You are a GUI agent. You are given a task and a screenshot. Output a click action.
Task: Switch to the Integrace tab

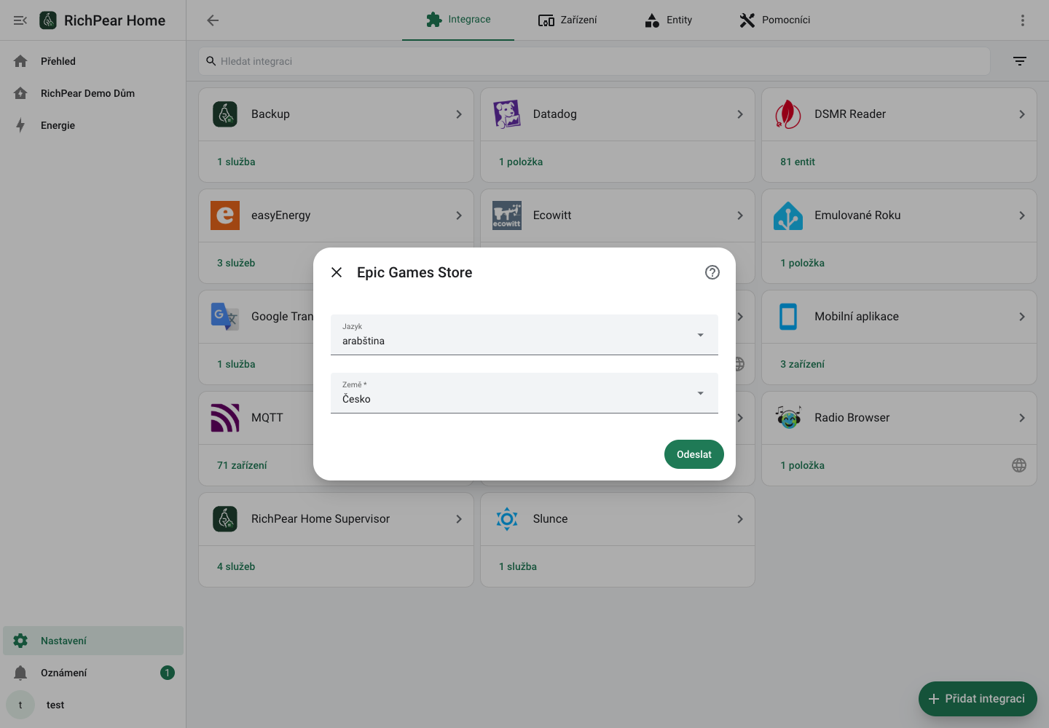tap(458, 20)
